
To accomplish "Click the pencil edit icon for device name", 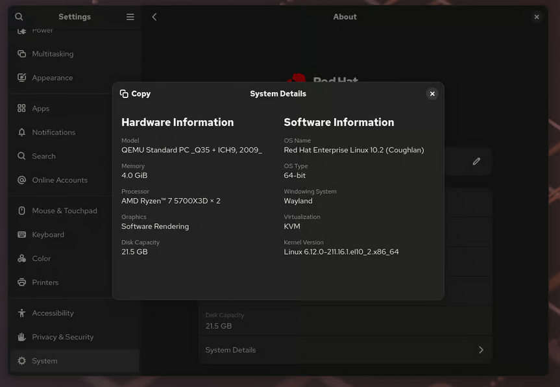I will (x=476, y=162).
